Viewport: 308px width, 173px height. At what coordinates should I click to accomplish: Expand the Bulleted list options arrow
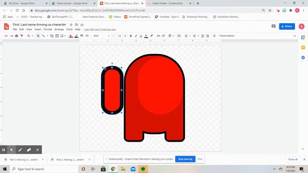[198, 36]
